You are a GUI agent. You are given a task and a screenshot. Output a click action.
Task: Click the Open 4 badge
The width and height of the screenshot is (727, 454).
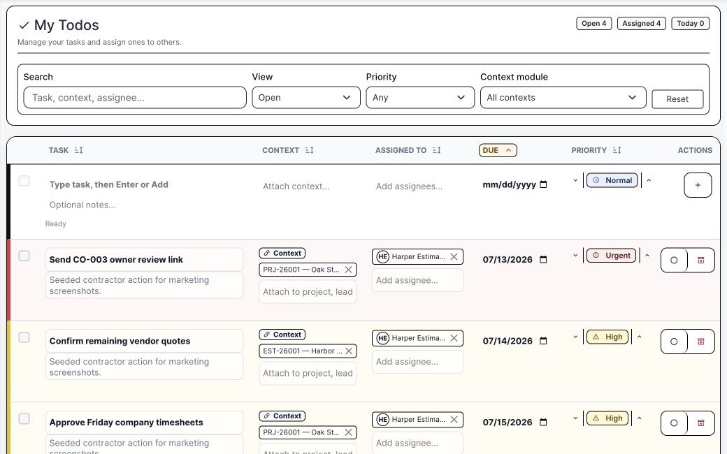594,24
